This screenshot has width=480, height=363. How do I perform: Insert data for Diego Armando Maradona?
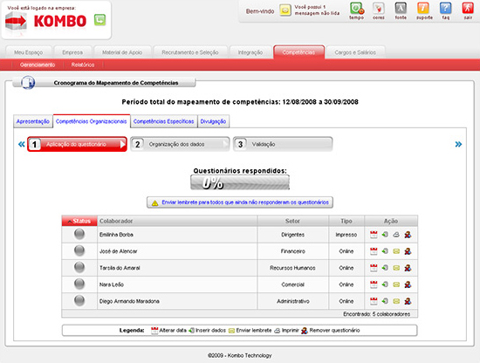[x=385, y=301]
